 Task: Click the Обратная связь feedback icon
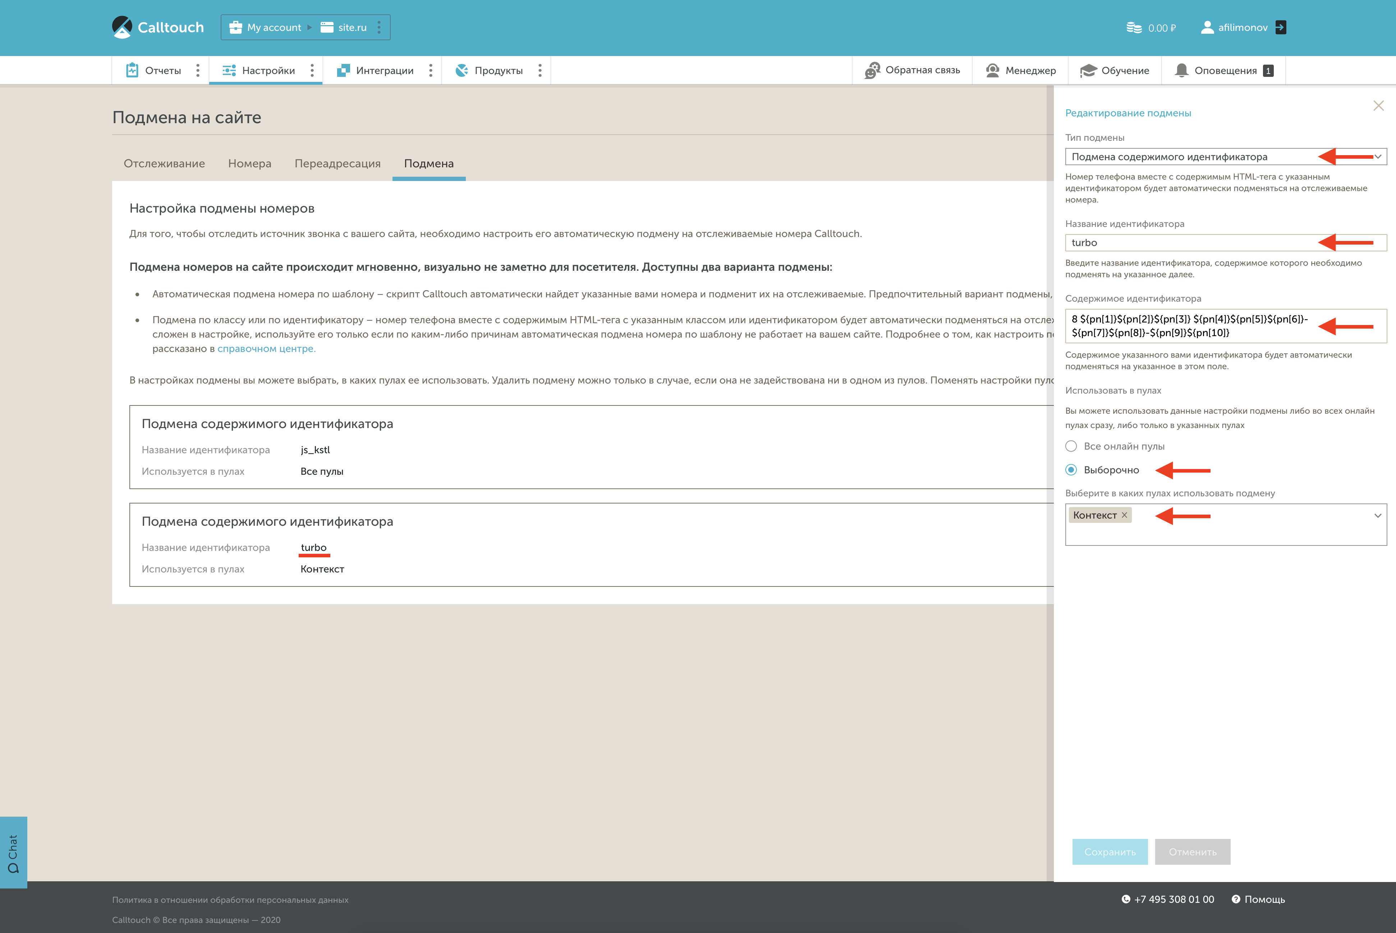873,70
